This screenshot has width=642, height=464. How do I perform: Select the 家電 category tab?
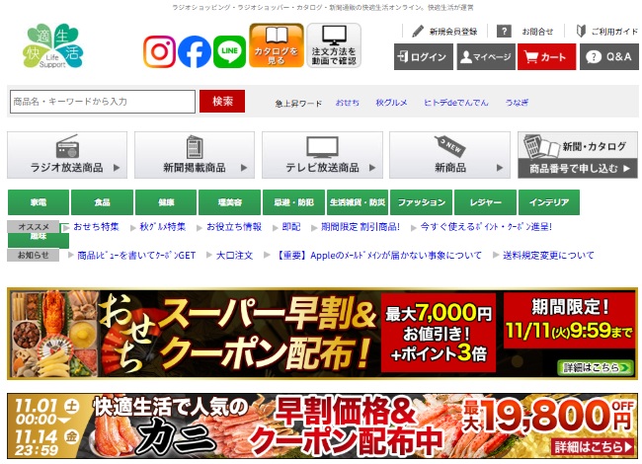(39, 202)
